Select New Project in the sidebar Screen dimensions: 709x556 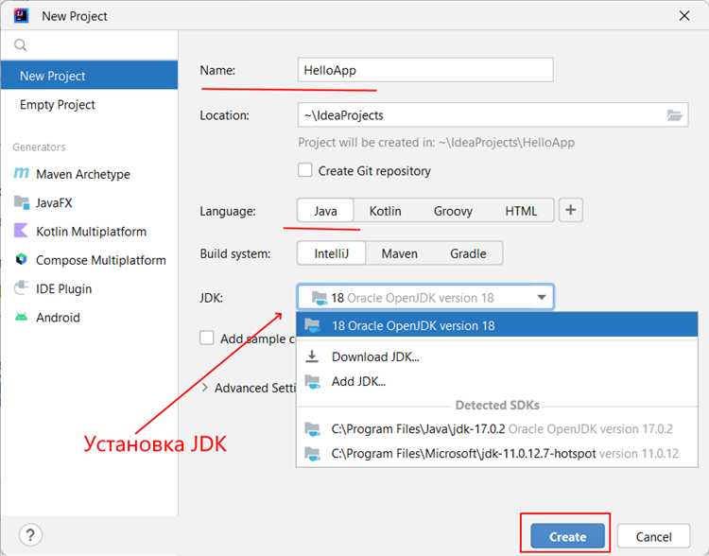click(x=90, y=75)
